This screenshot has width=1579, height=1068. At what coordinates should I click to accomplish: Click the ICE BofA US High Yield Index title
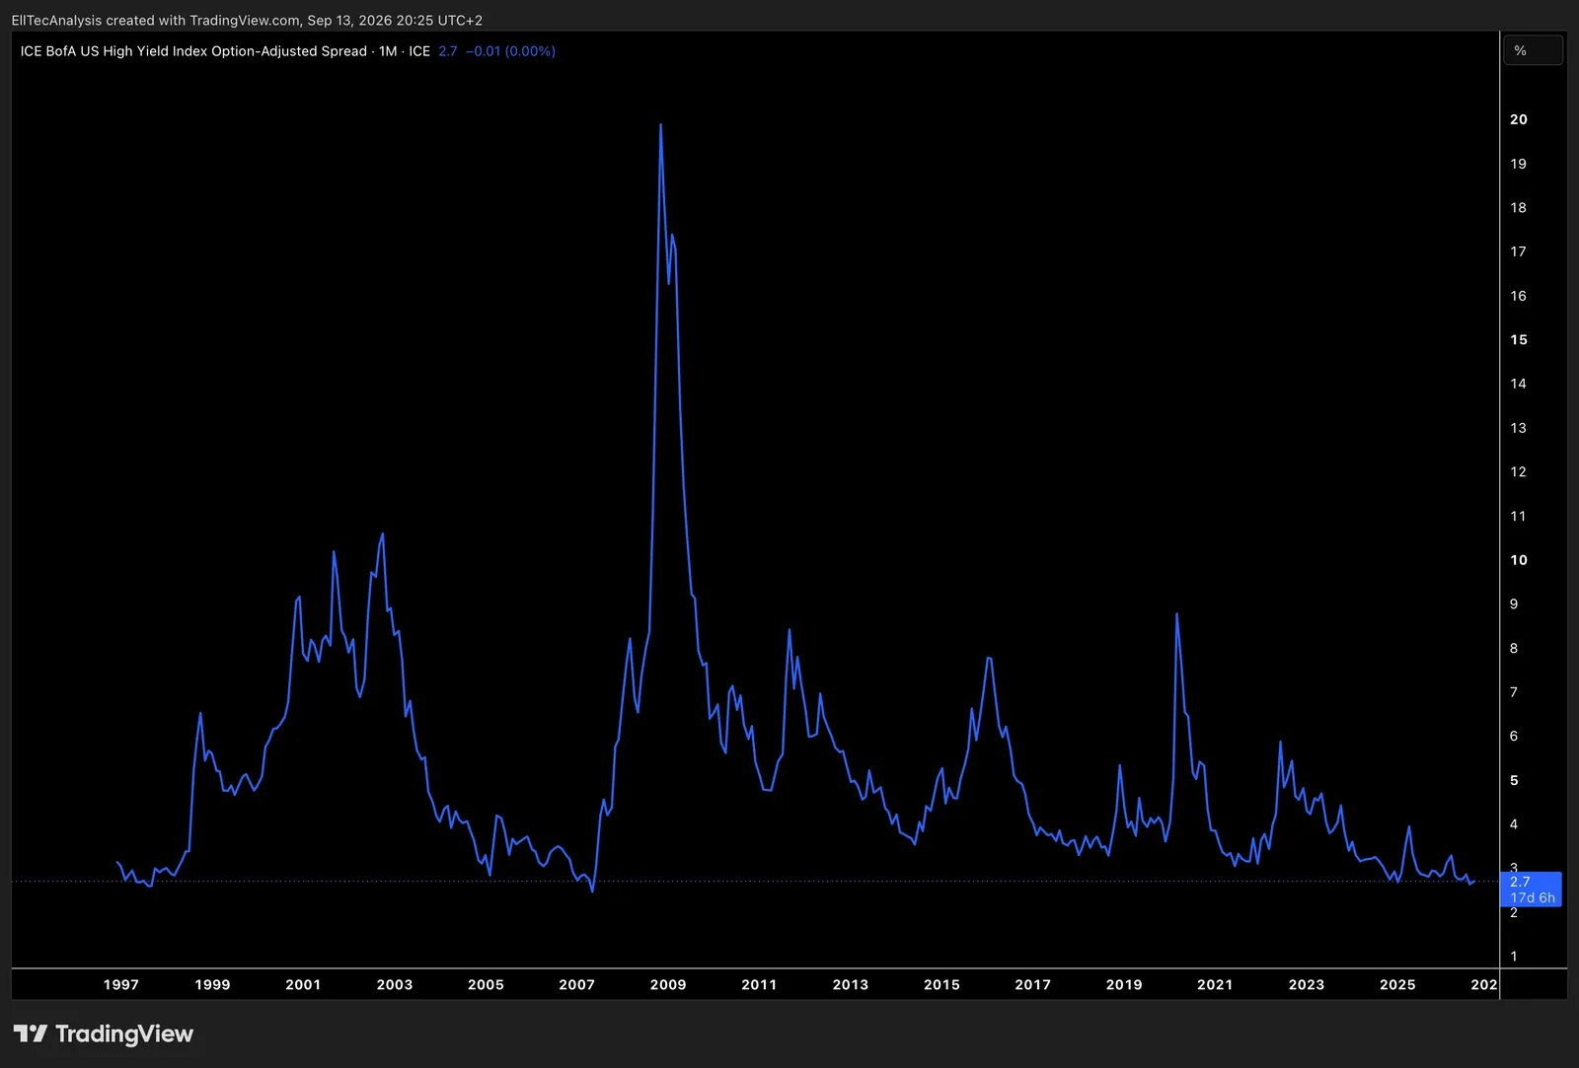click(193, 51)
